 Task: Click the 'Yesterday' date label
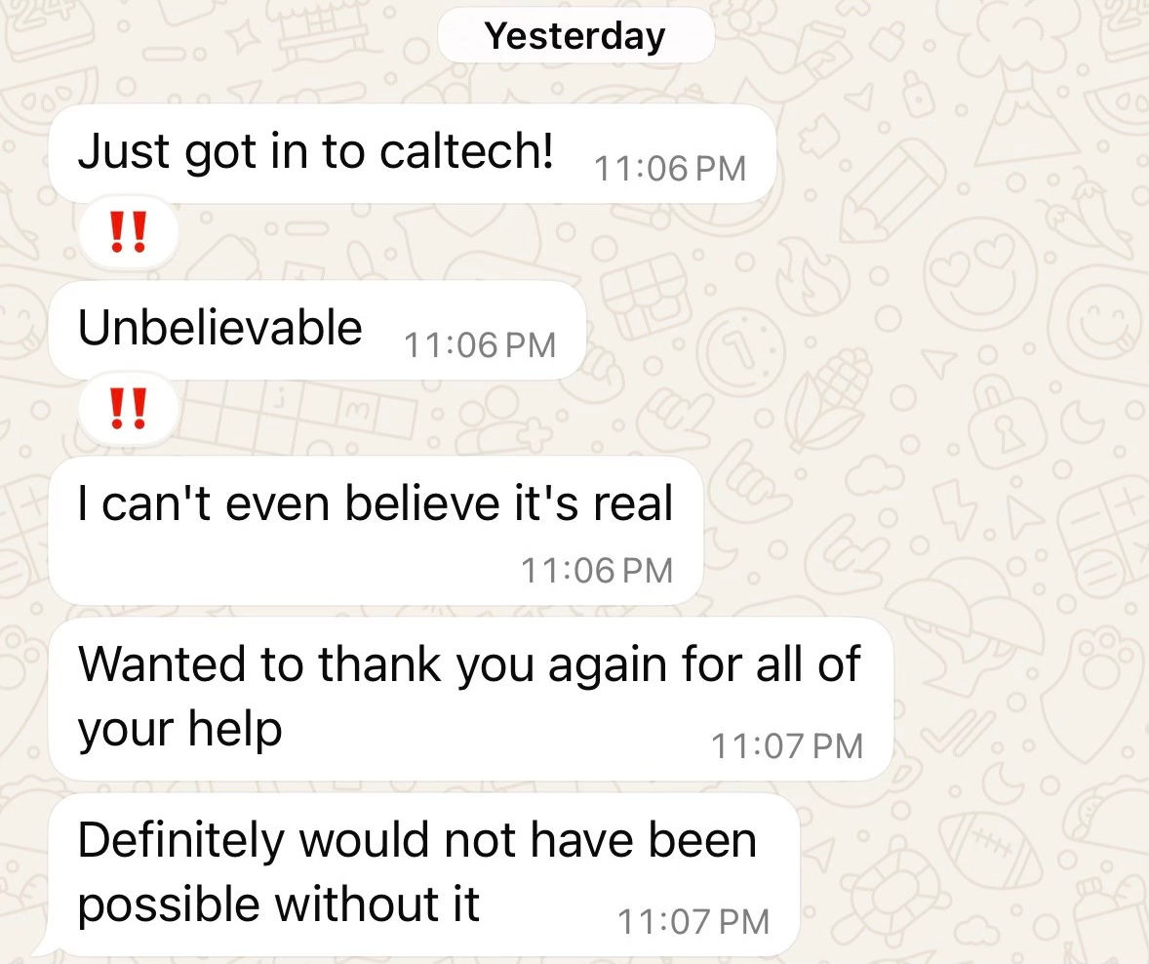coord(575,35)
